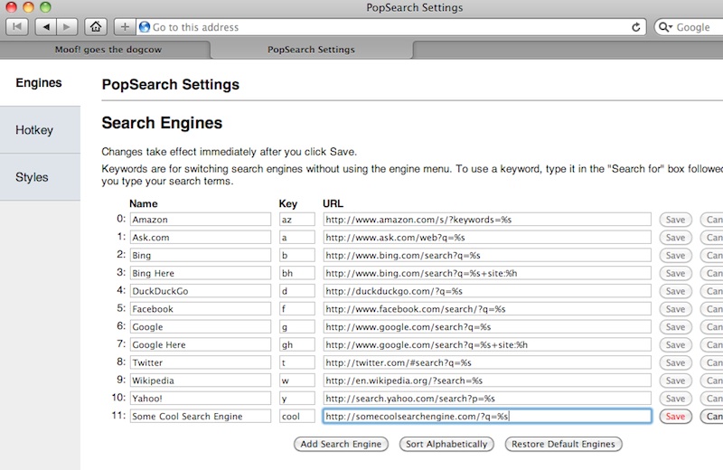Click the browser Back arrow button
The image size is (723, 470).
(x=46, y=27)
